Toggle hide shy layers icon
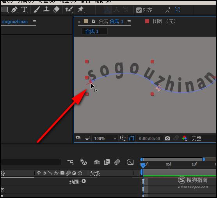217x198 pixels. click(97, 162)
